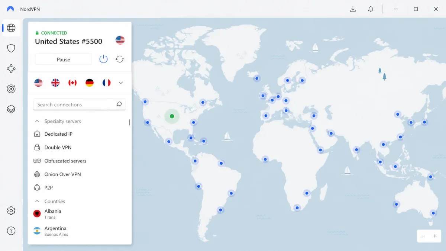Collapse the Specialty servers section
Screen dimensions: 446x251
(37, 121)
